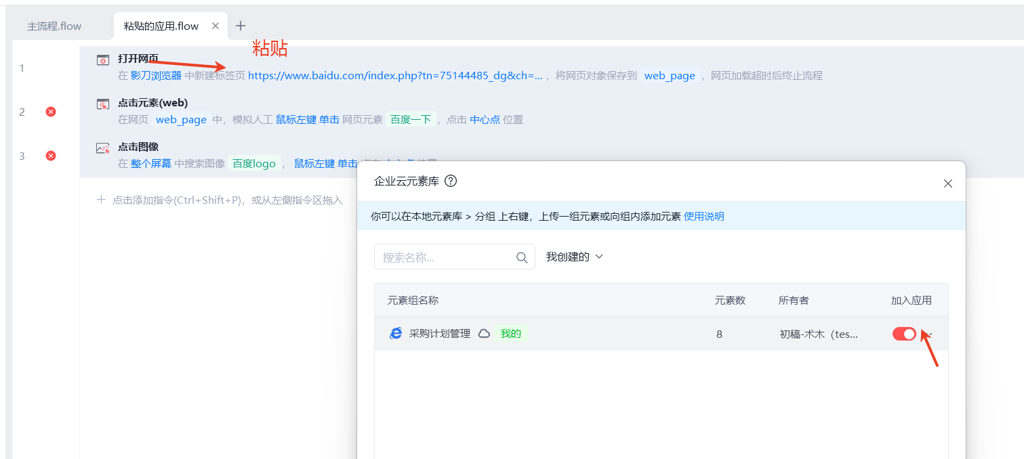The width and height of the screenshot is (1024, 459).
Task: Close the 企业云元素库 dialog
Action: [948, 183]
